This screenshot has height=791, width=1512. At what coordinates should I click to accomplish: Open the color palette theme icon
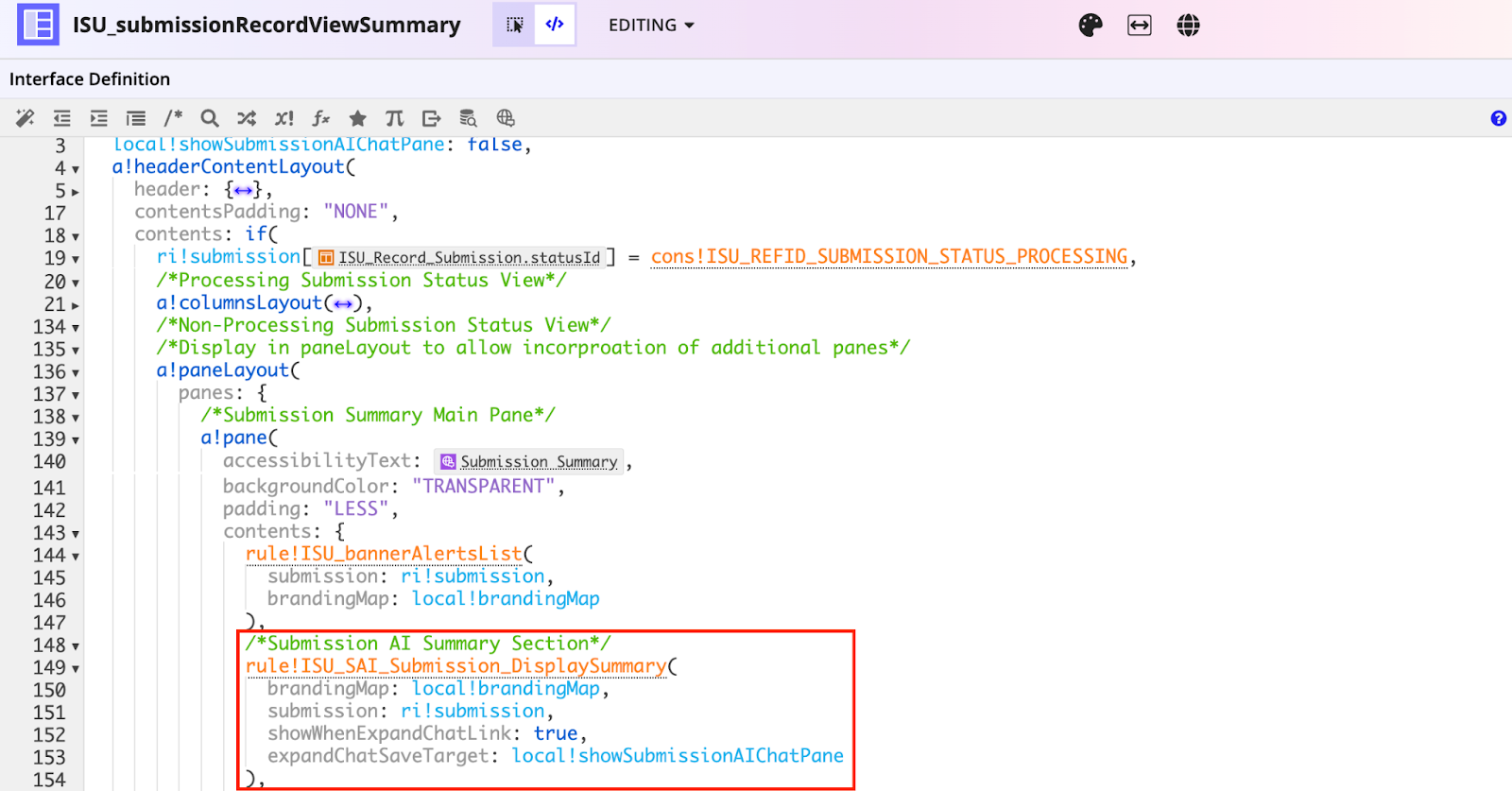1091,26
